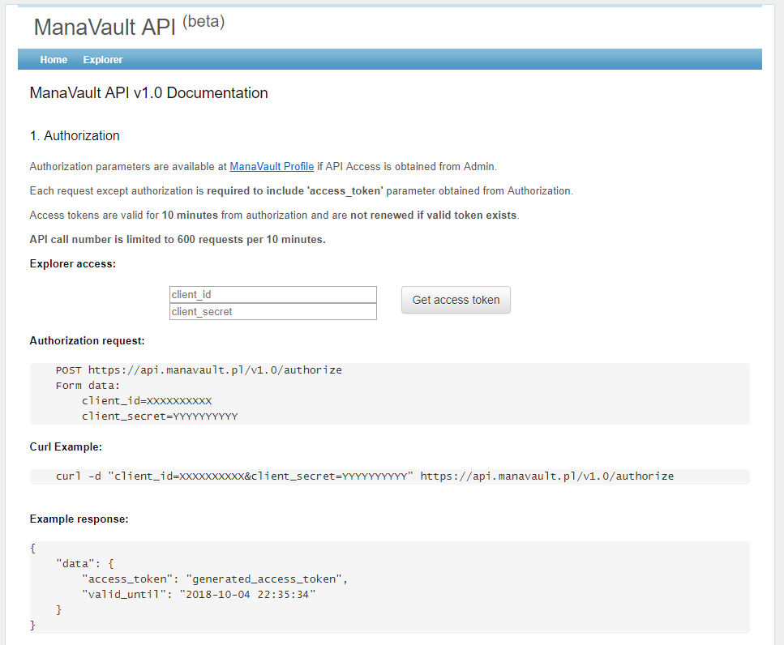784x645 pixels.
Task: Open the Home menu item
Action: (54, 59)
